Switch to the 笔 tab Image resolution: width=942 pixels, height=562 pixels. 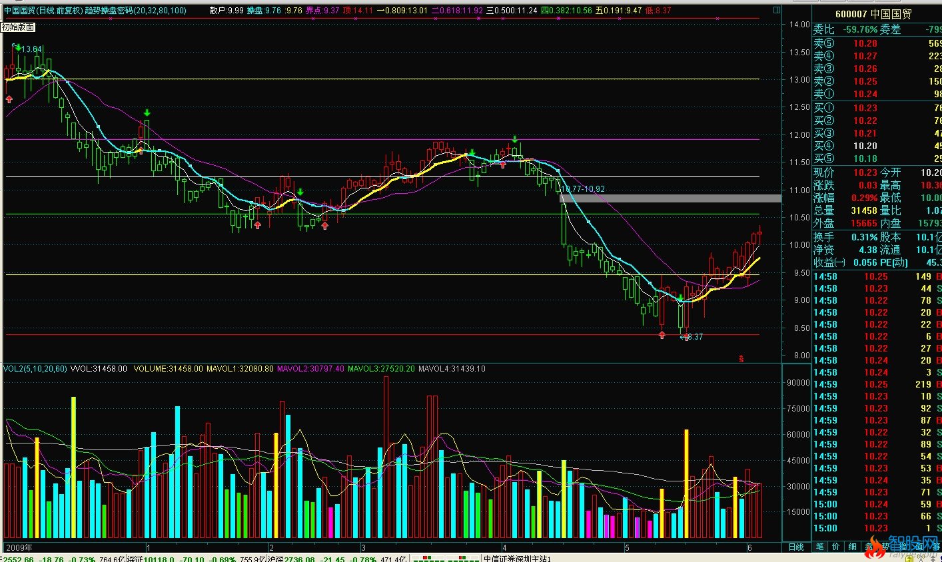coord(819,547)
